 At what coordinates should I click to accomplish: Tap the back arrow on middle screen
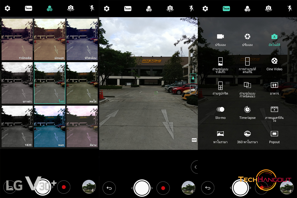pos(109,188)
